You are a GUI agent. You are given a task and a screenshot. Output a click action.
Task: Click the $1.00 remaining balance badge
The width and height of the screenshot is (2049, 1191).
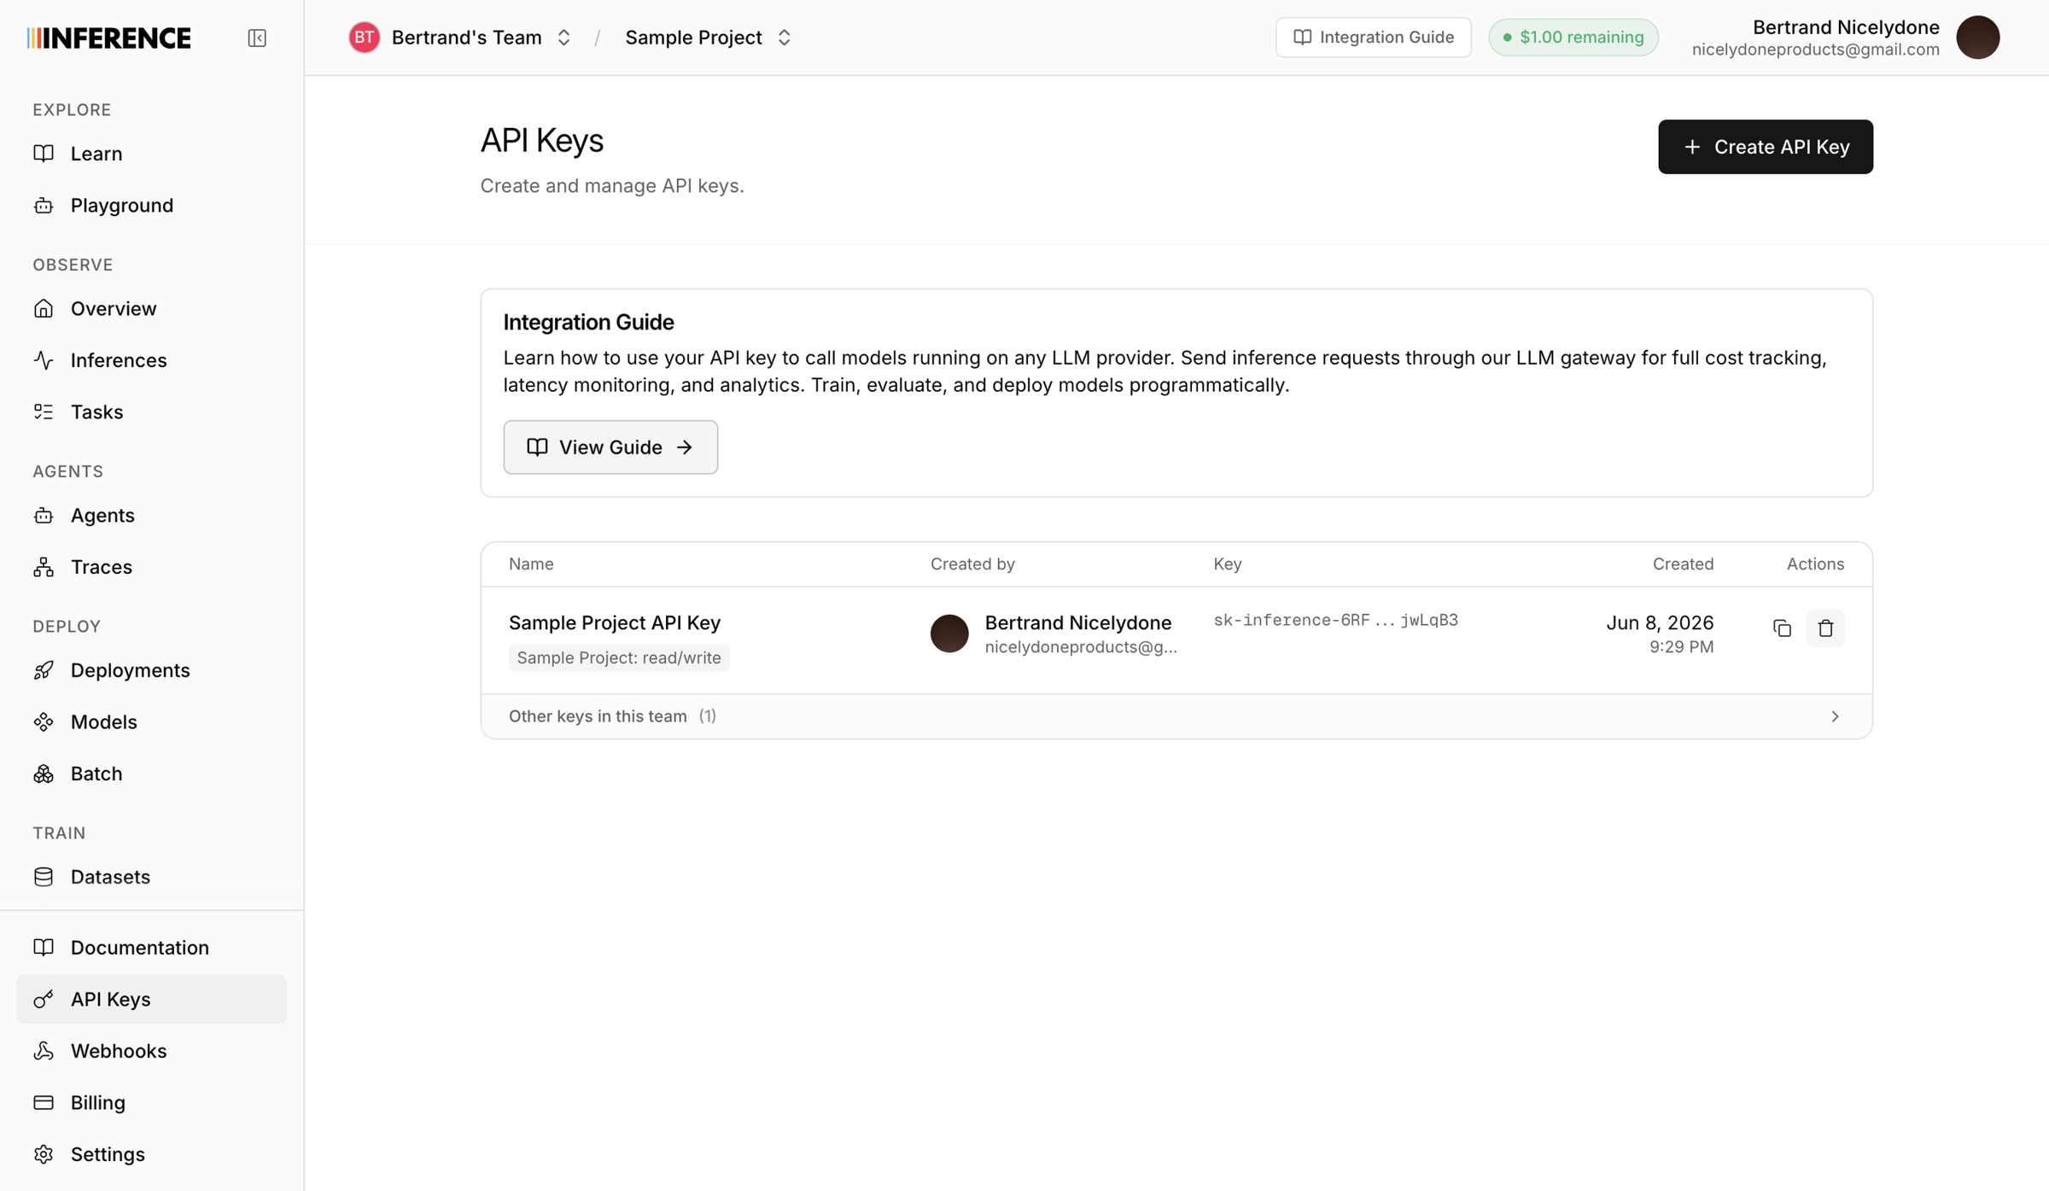(1573, 38)
